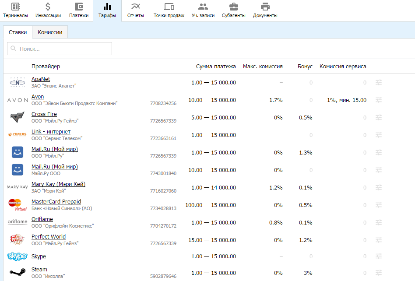Viewport: 415px width, 281px height.
Task: Click the '100.00 — 15 000.00' payment range
Action: click(211, 205)
